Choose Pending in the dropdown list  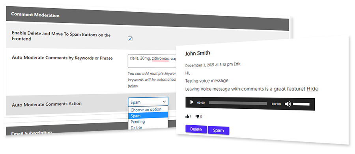[148, 121]
